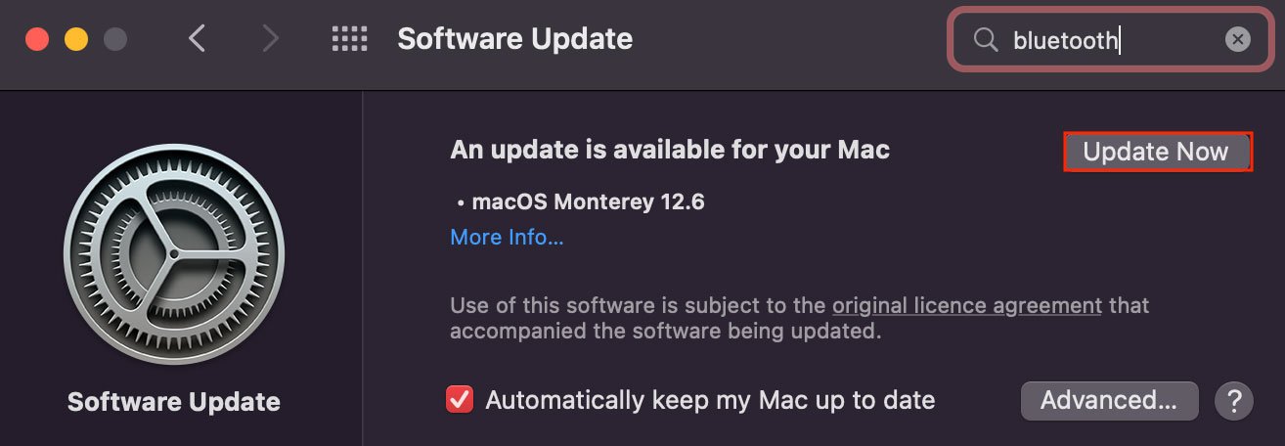
Task: Open the original licence agreement link
Action: pyautogui.click(x=966, y=305)
